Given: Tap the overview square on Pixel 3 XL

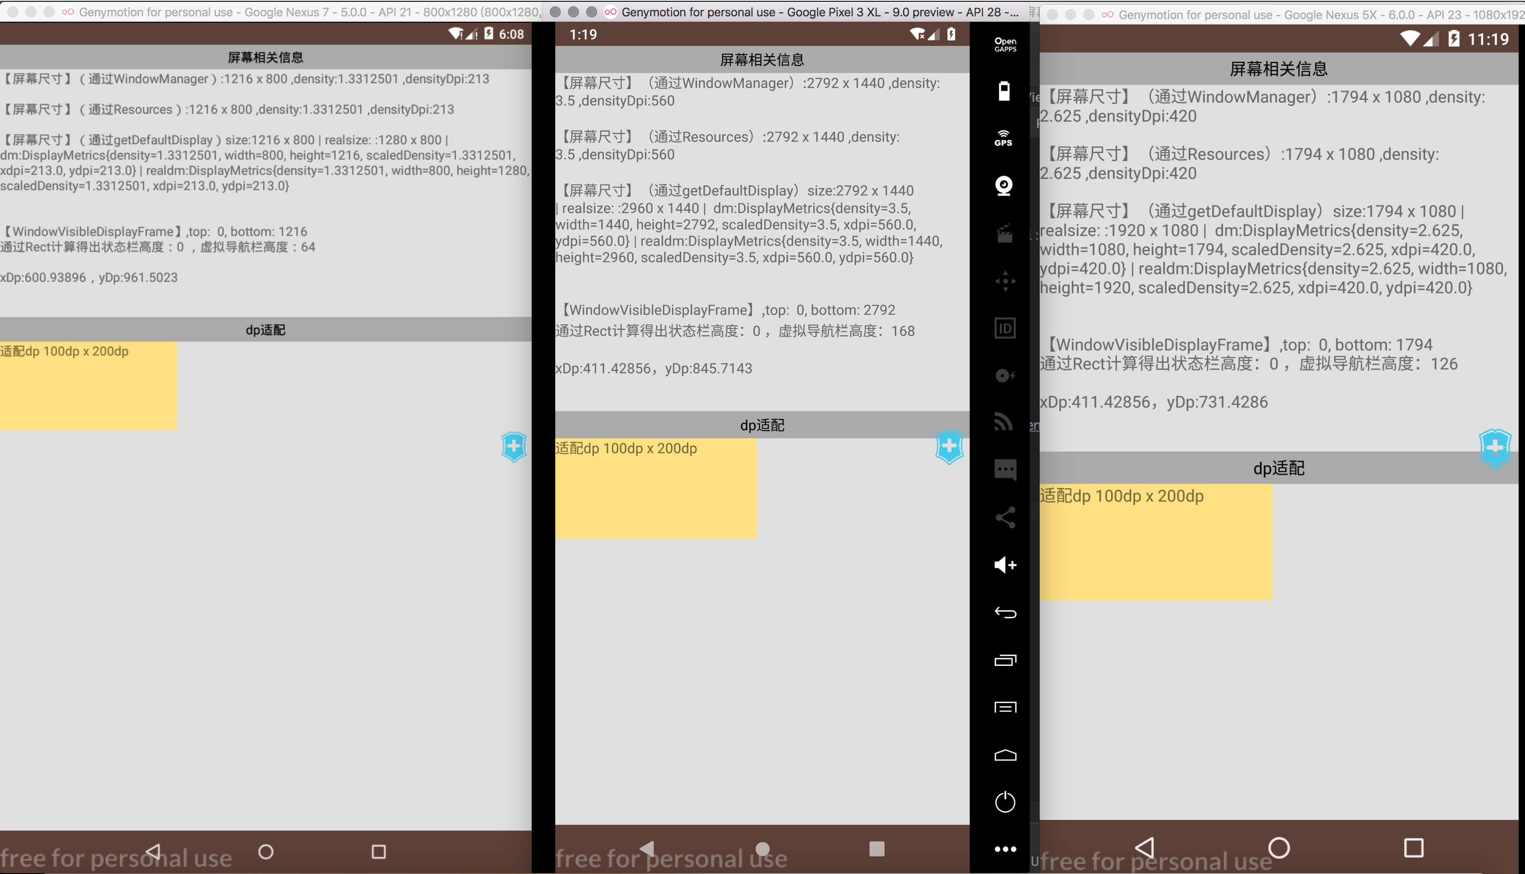Looking at the screenshot, I should coord(877,848).
